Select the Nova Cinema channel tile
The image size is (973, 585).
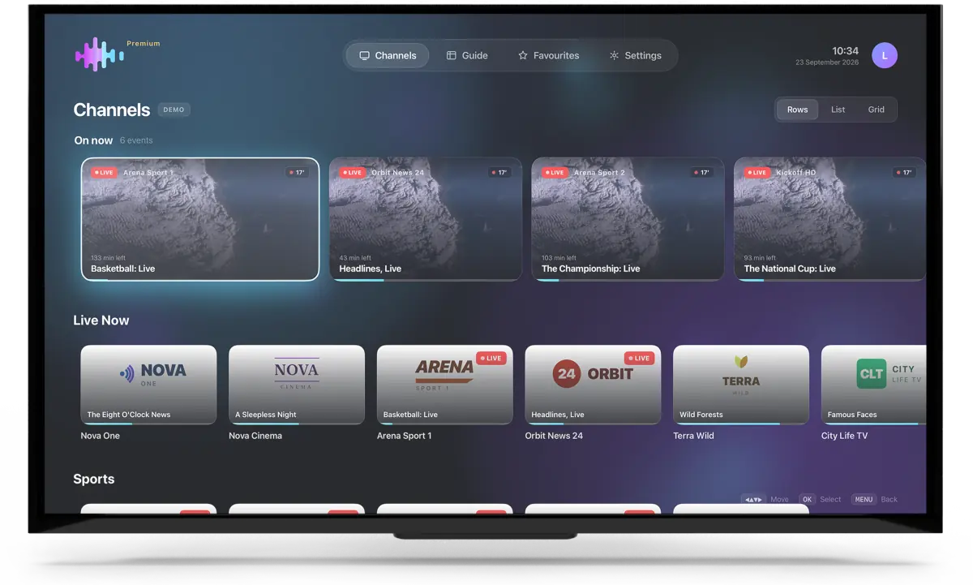(x=296, y=385)
